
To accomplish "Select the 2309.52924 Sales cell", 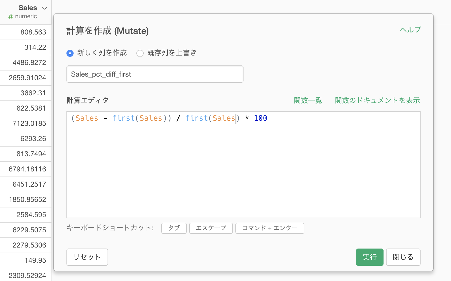I will coord(26,275).
